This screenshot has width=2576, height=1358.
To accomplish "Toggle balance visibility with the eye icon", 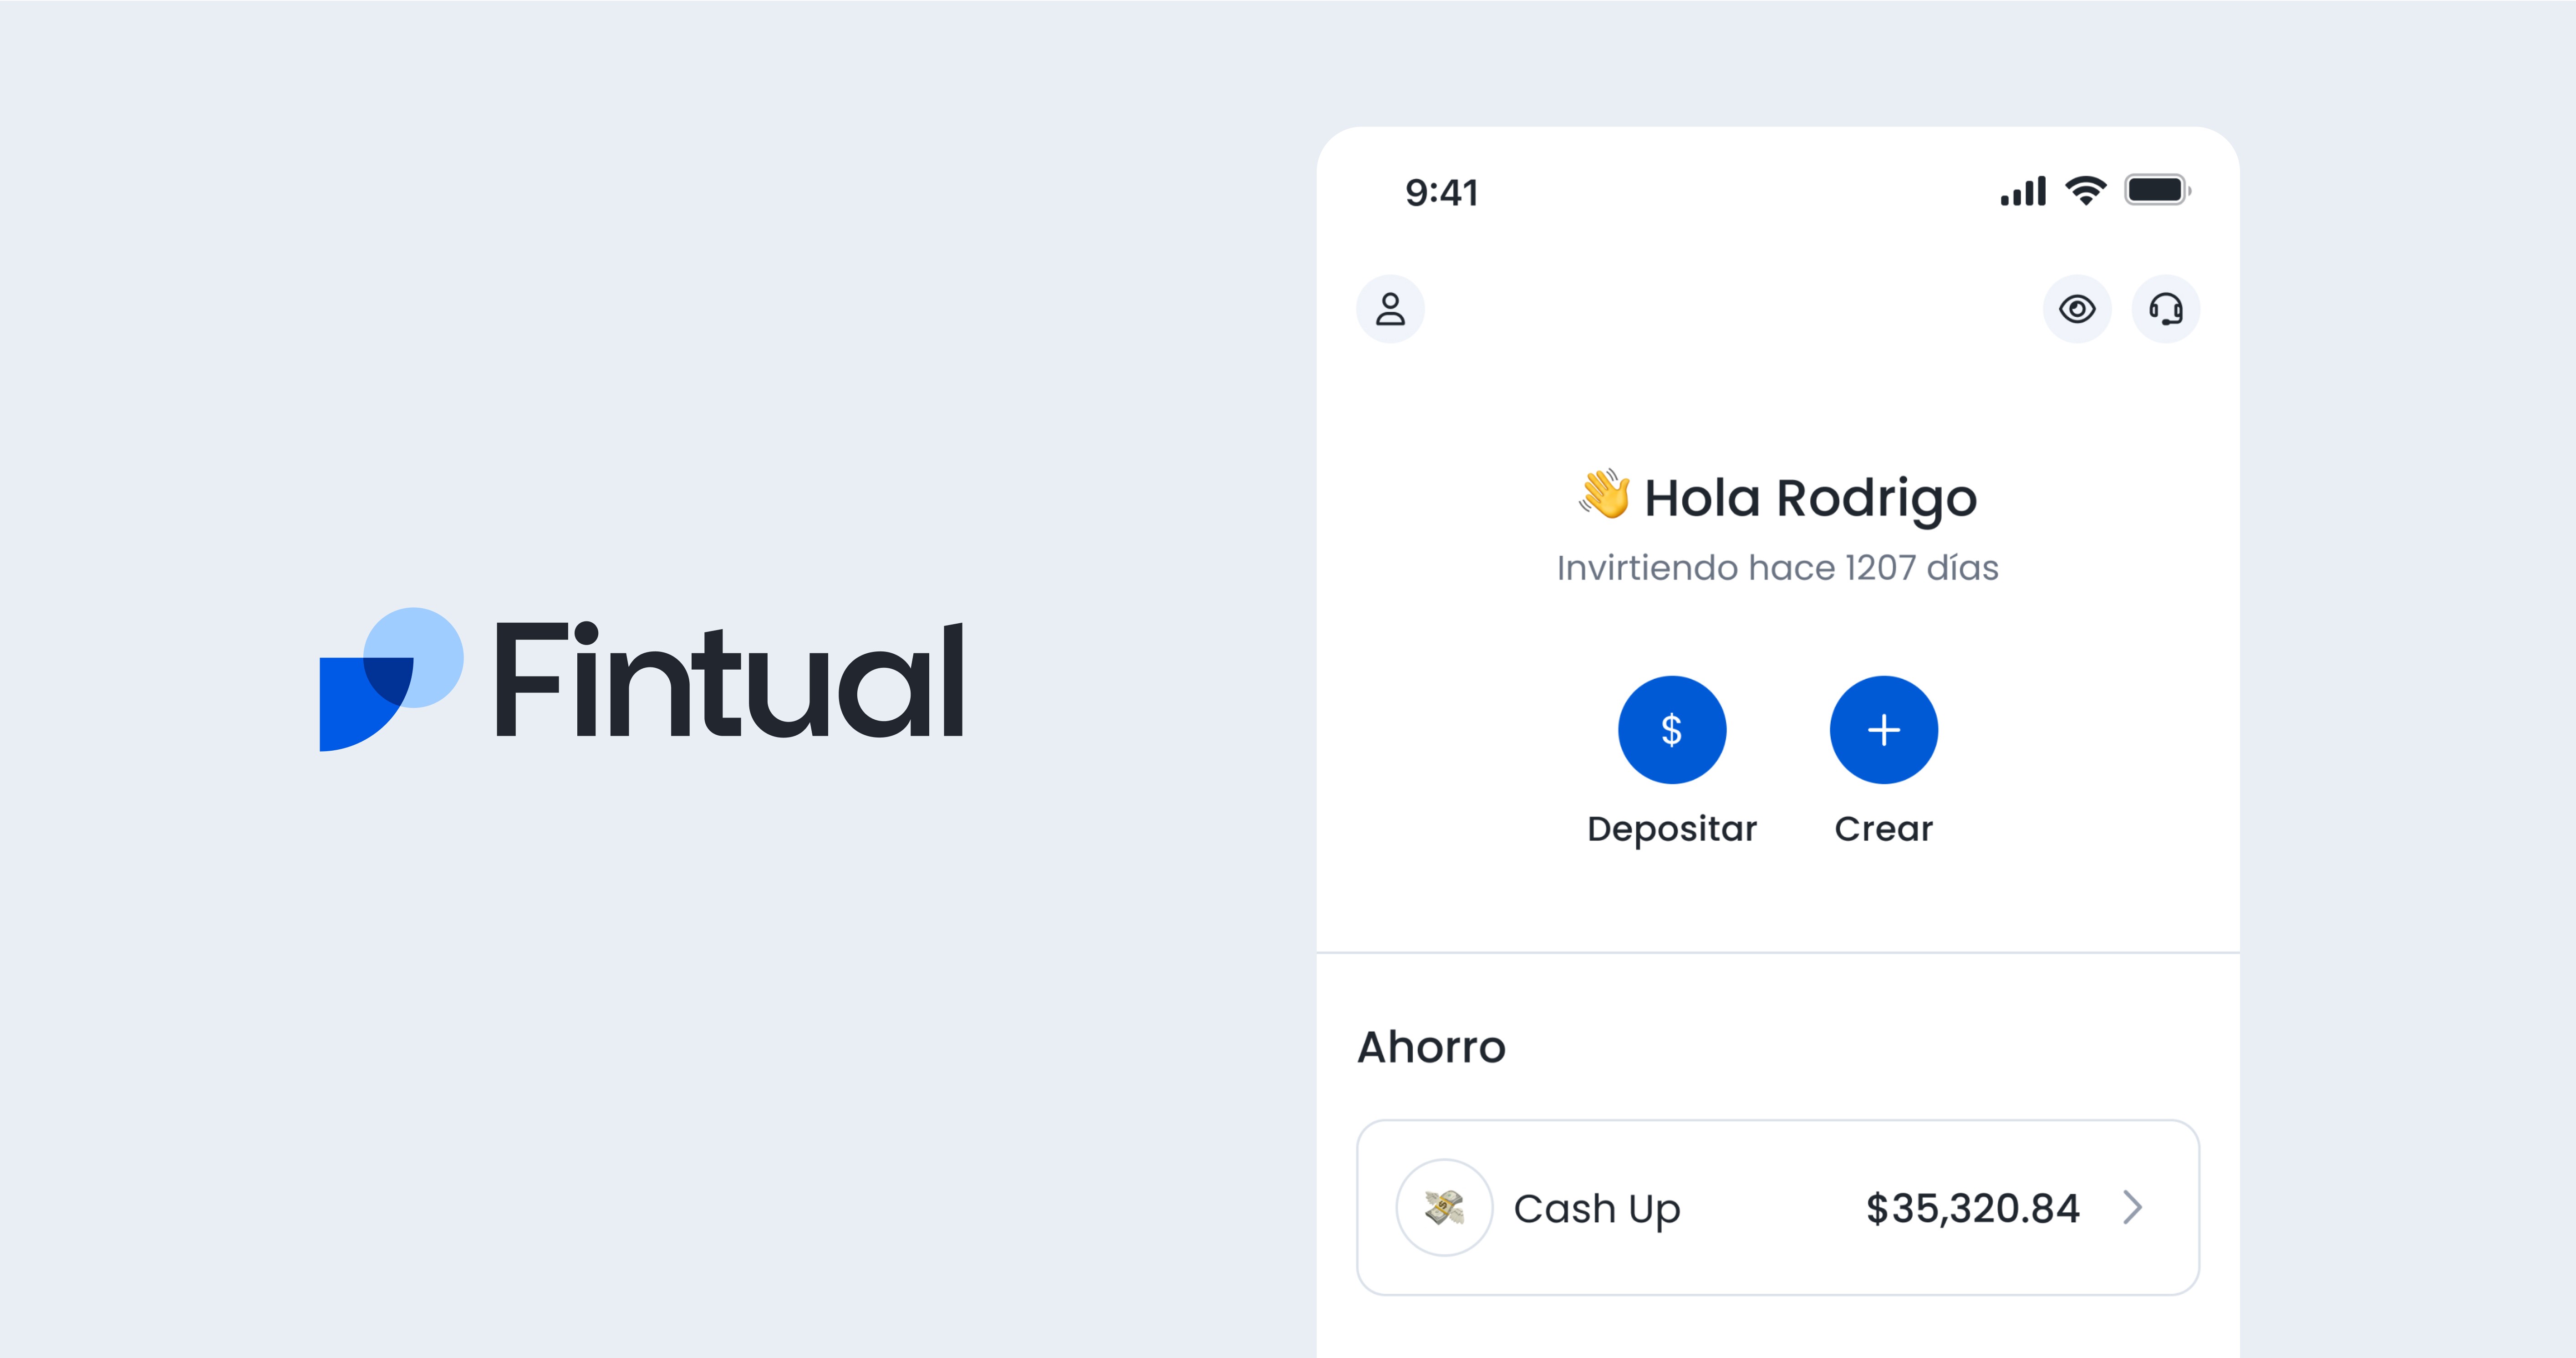I will 2078,309.
